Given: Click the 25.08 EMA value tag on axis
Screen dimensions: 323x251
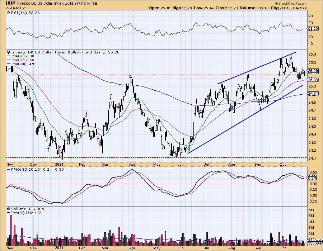Looking at the screenshot, I should pos(313,80).
